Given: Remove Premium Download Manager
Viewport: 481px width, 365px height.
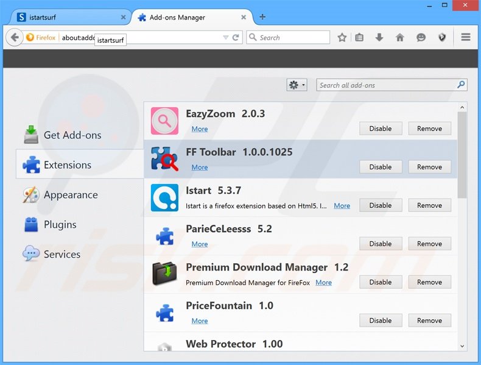Looking at the screenshot, I should (x=429, y=282).
